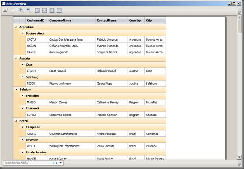Click the City column header
Screen dimensions: 244x169
click(x=155, y=21)
